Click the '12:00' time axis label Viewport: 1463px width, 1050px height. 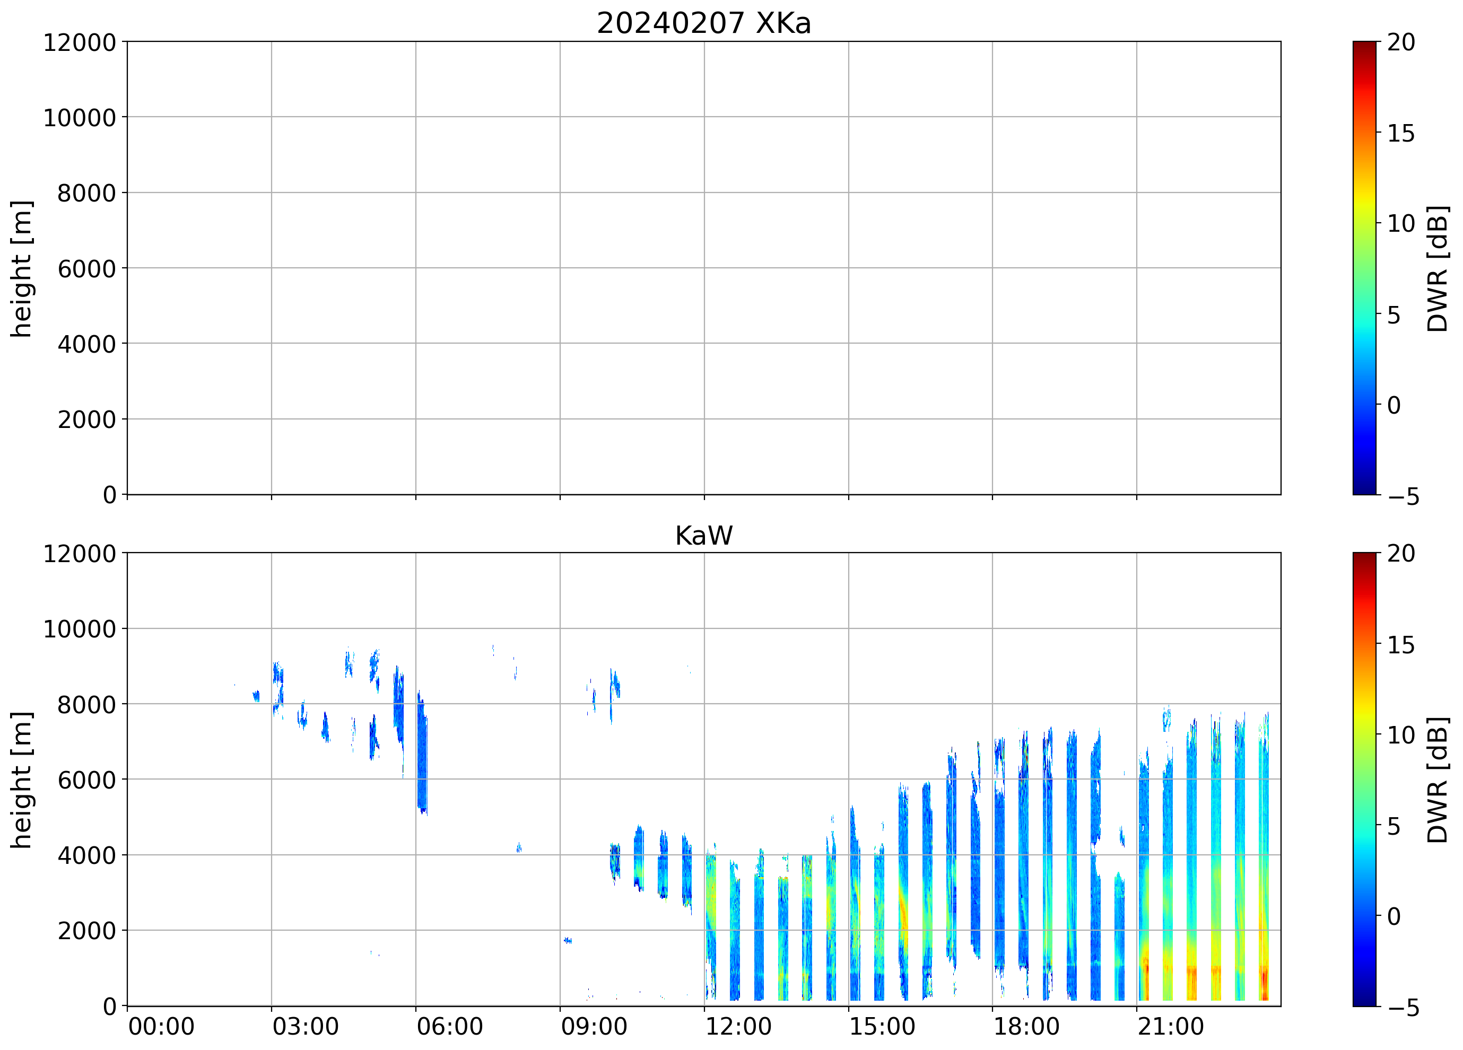pyautogui.click(x=738, y=1026)
